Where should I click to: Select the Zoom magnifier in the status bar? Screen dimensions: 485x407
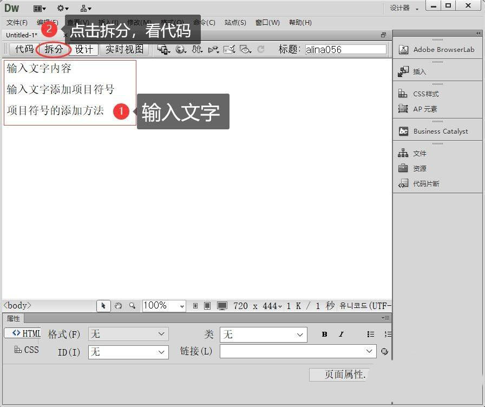(x=133, y=306)
